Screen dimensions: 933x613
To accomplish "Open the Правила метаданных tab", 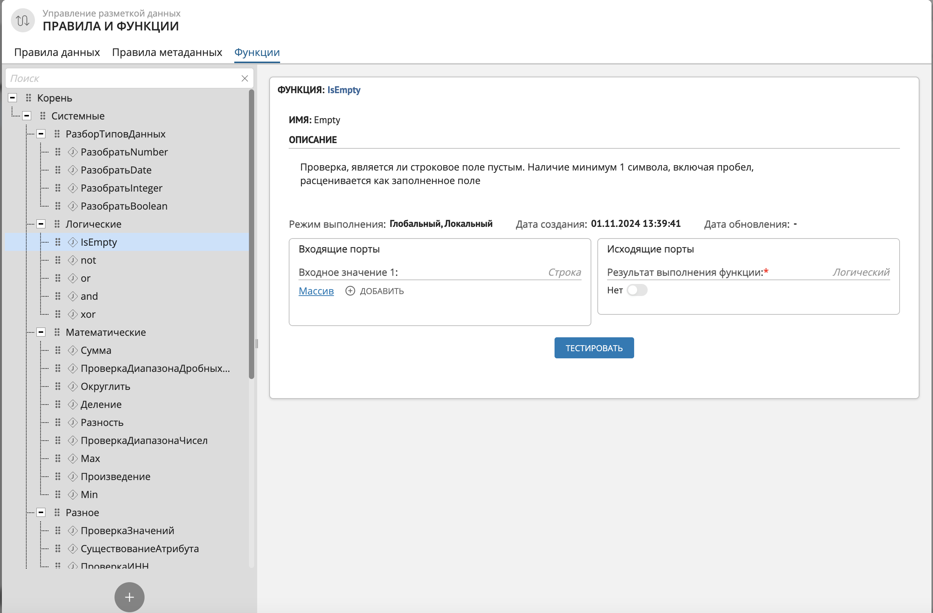I will tap(167, 52).
